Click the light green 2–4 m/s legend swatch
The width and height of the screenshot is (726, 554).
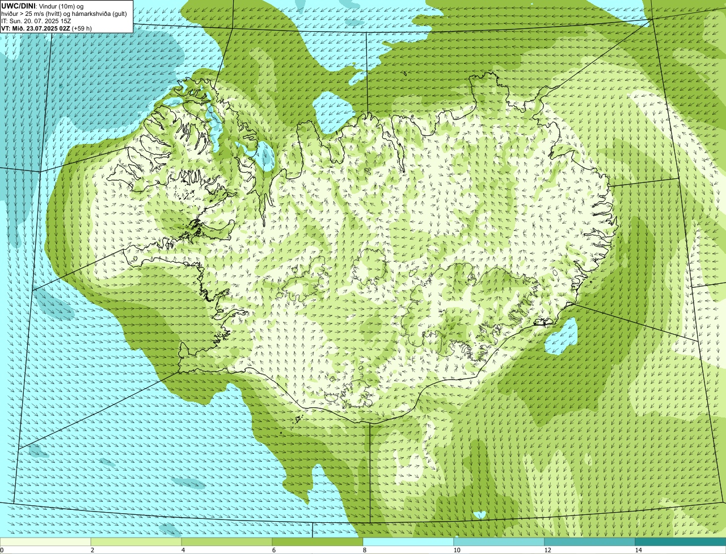136,542
